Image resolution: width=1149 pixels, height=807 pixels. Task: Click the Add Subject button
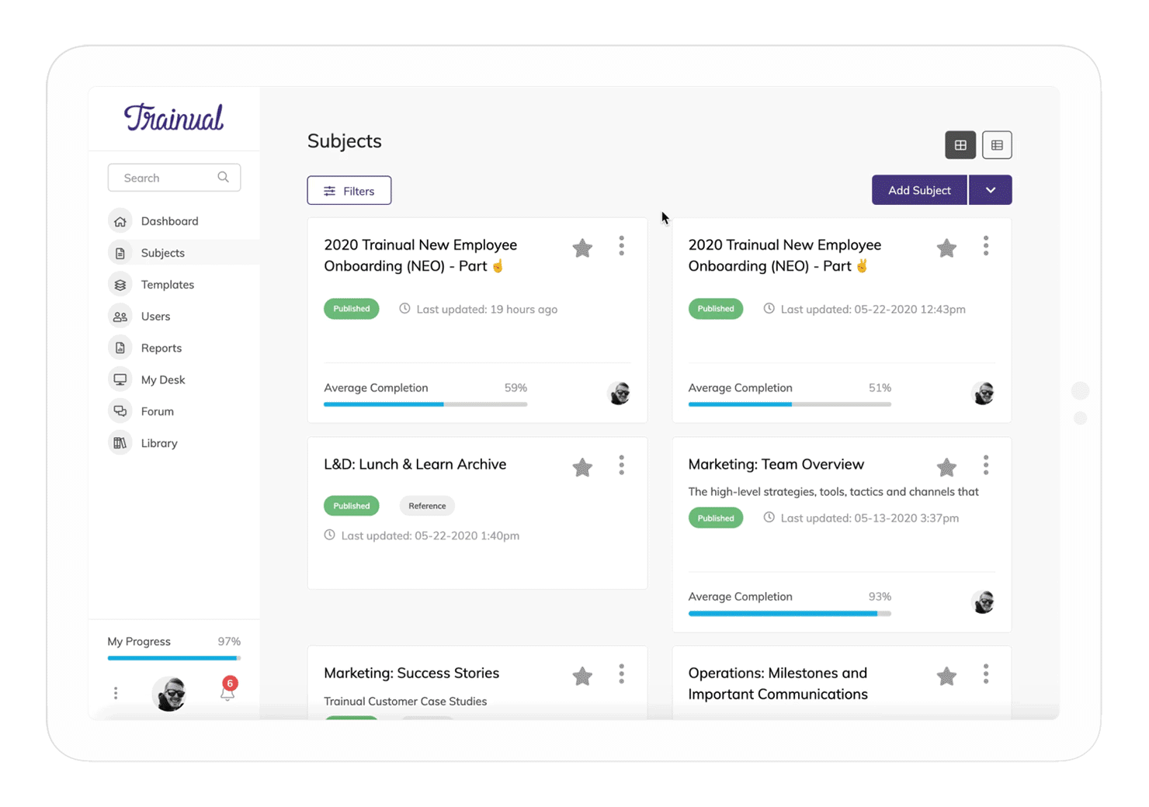pos(919,190)
